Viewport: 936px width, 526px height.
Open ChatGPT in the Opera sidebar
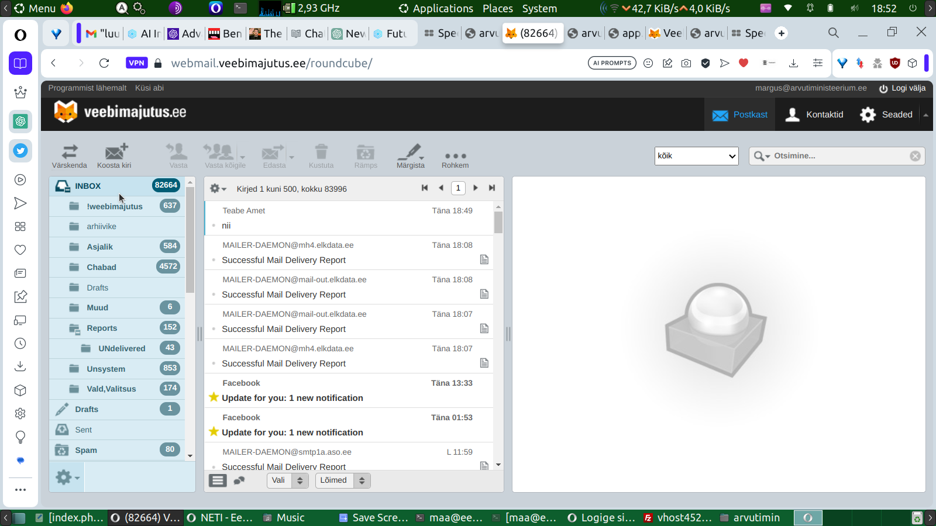tap(20, 121)
